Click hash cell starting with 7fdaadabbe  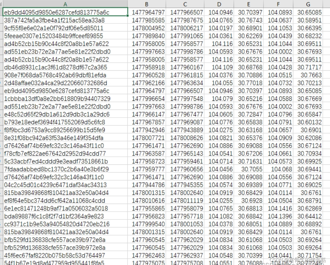pyautogui.click(x=65, y=169)
